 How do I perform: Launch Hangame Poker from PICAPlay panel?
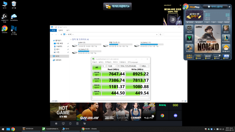[189, 48]
